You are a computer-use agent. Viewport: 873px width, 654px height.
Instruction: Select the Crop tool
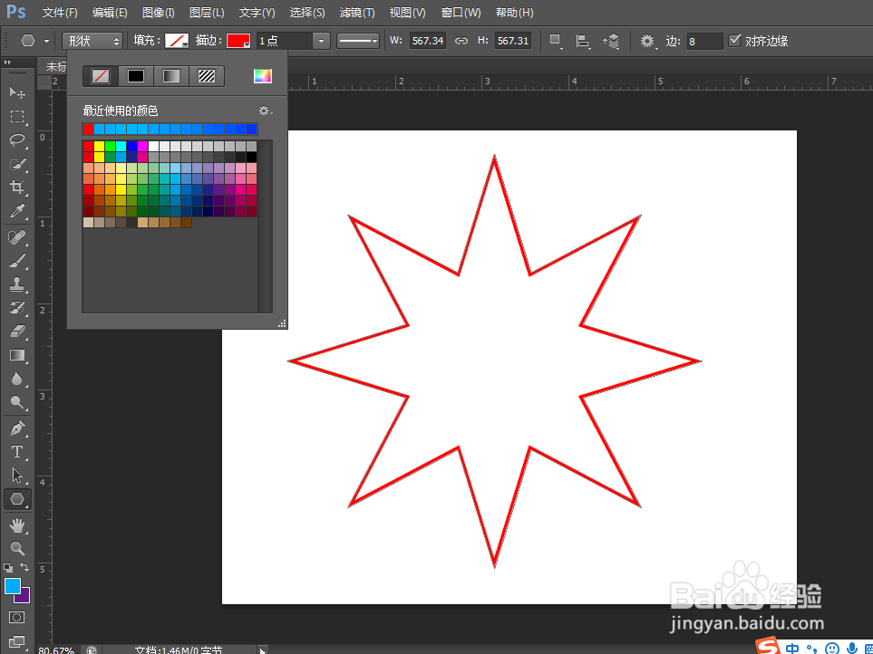[x=17, y=188]
